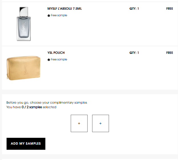Click QTY: 1 on the YSL Pouch row
Viewport: 178px width, 160px height.
[x=134, y=53]
